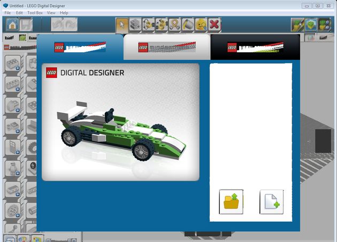This screenshot has width=337, height=242.
Task: Select the black Digital Designer Extended tab
Action: coord(255,47)
